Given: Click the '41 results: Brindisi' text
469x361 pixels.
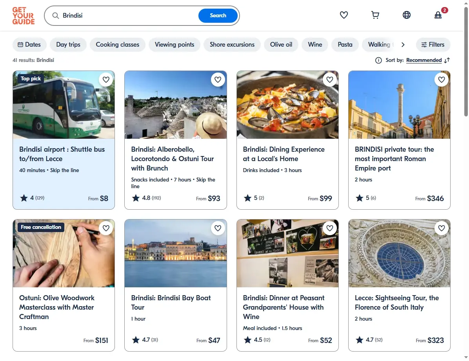Looking at the screenshot, I should pyautogui.click(x=33, y=60).
